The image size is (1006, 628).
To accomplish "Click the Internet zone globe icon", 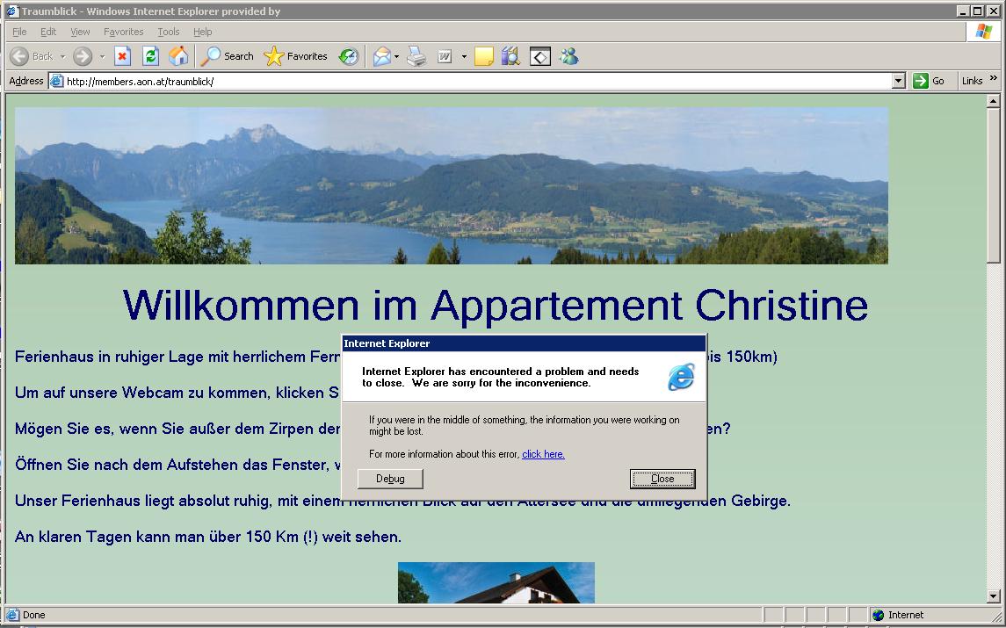I will [x=879, y=615].
